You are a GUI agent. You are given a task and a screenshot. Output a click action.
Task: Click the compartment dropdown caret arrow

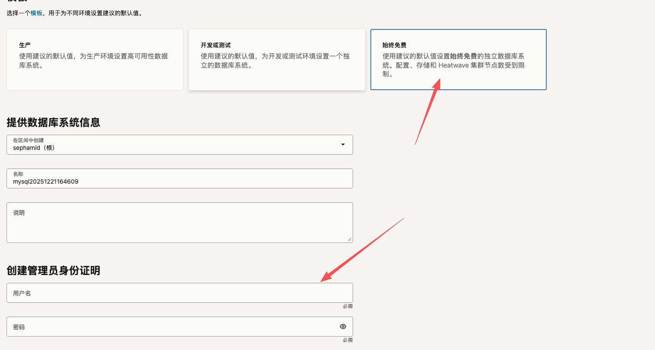(x=343, y=145)
